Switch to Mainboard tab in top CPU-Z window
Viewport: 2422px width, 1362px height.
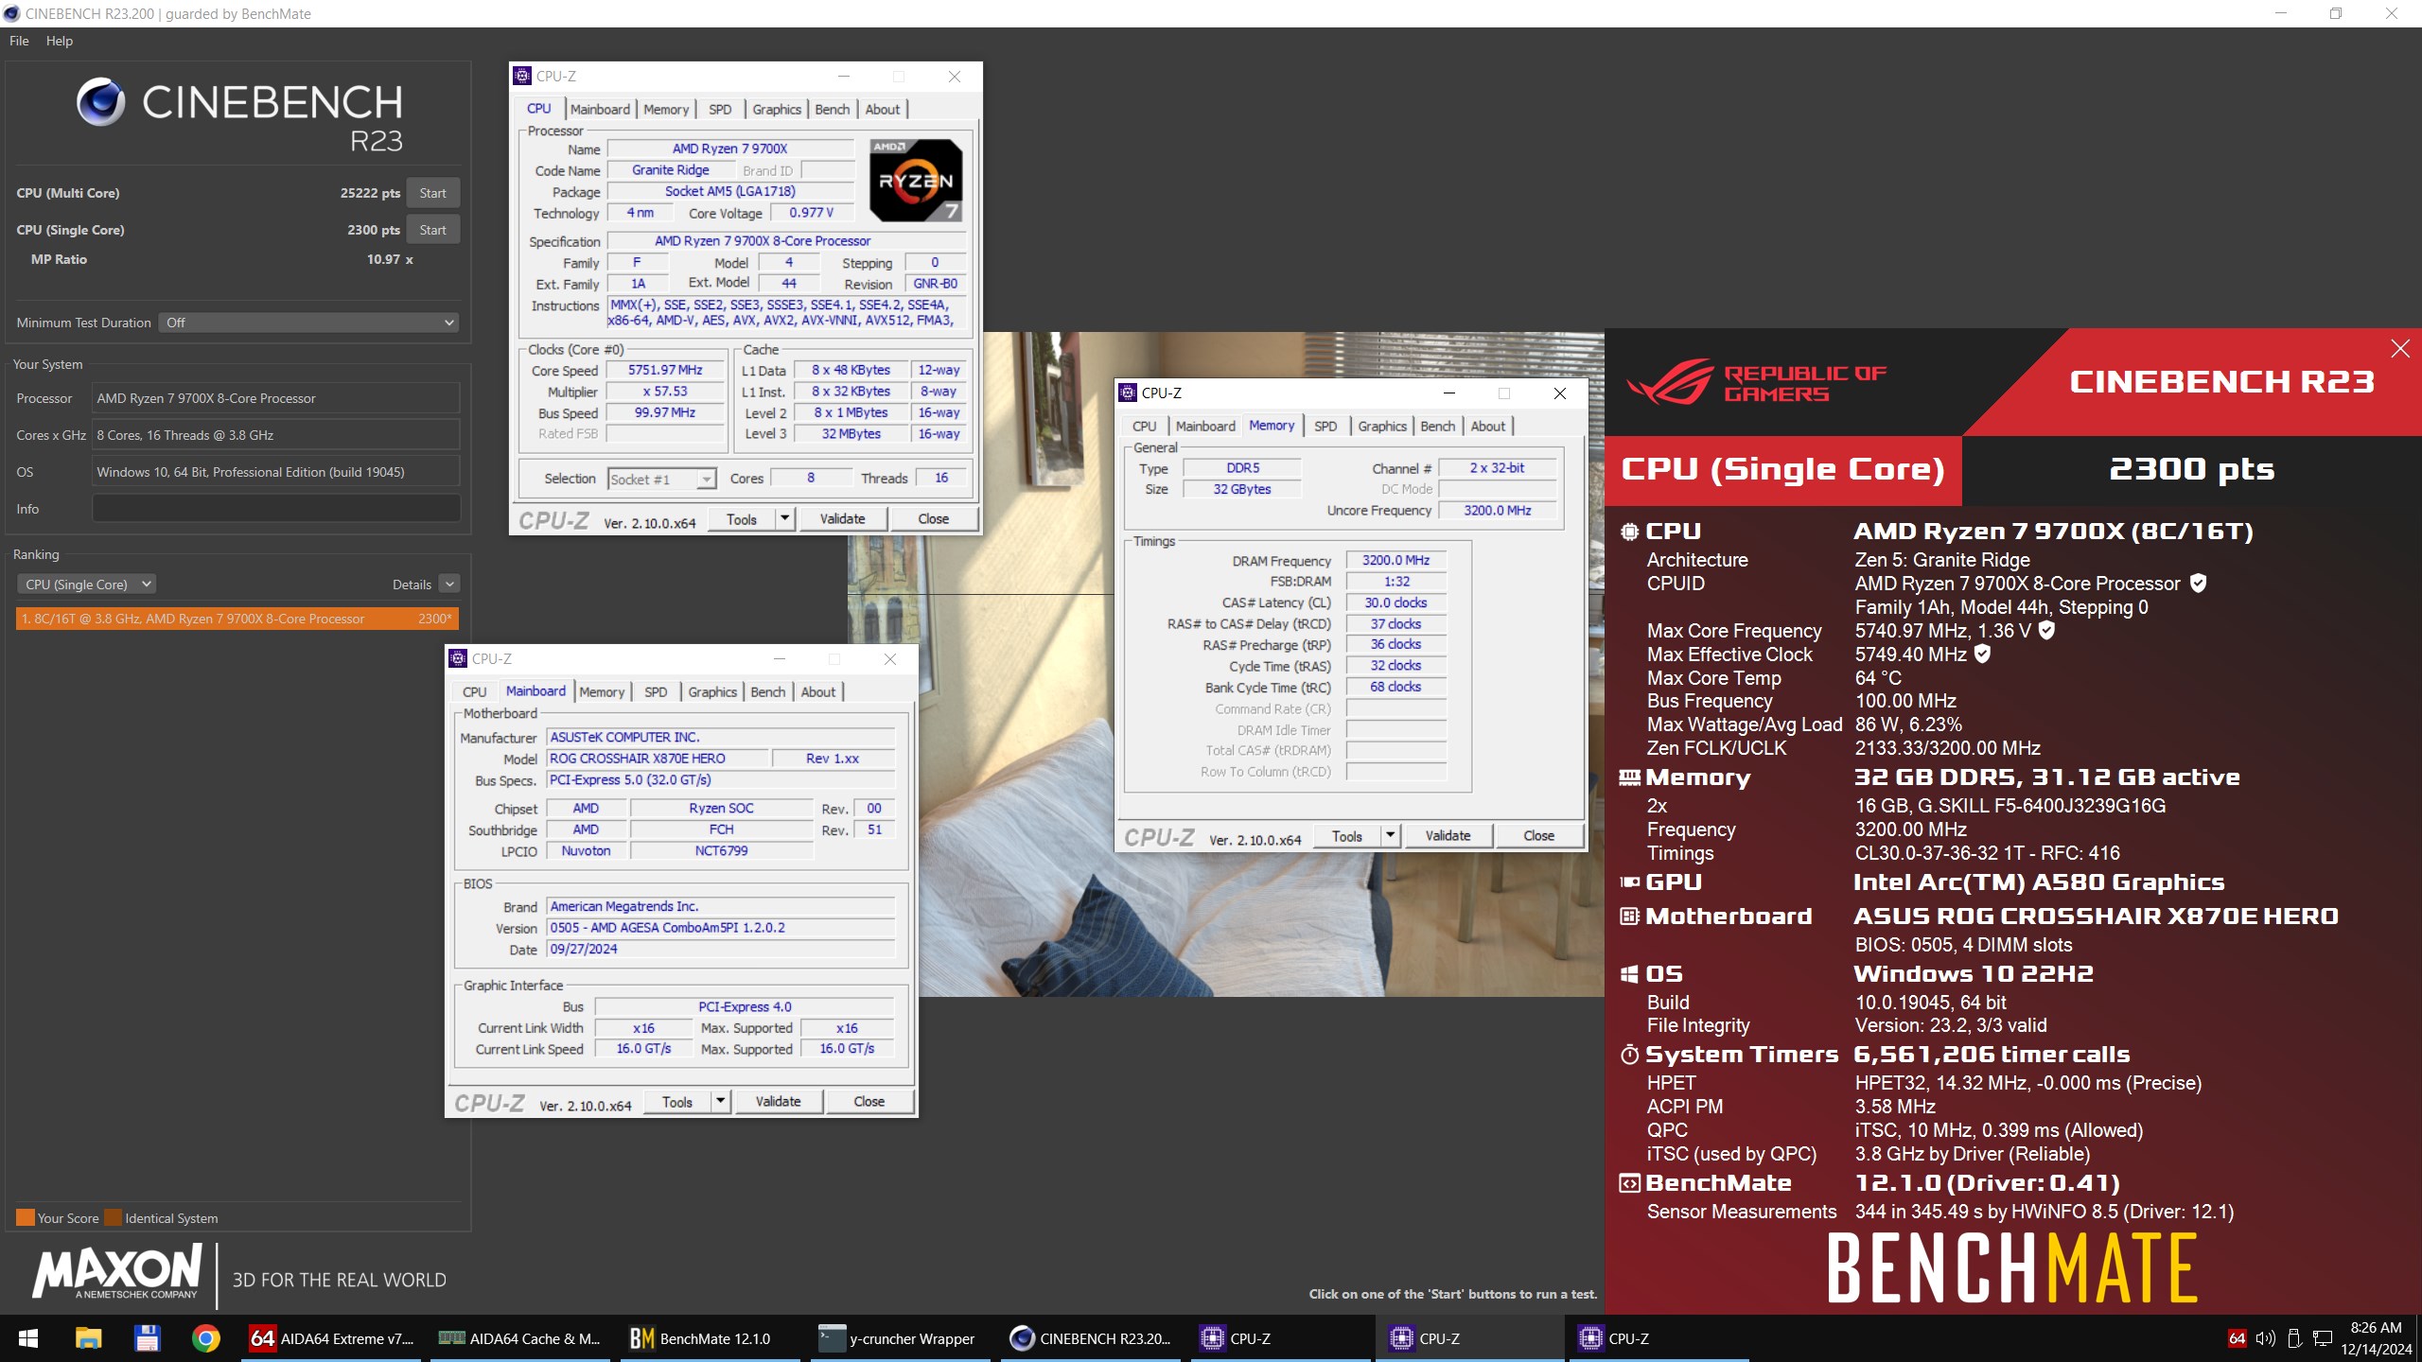pos(600,110)
